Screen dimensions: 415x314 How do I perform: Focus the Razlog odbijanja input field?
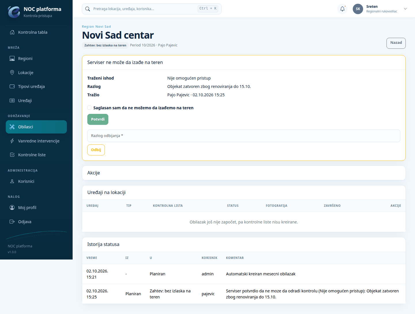[244, 136]
